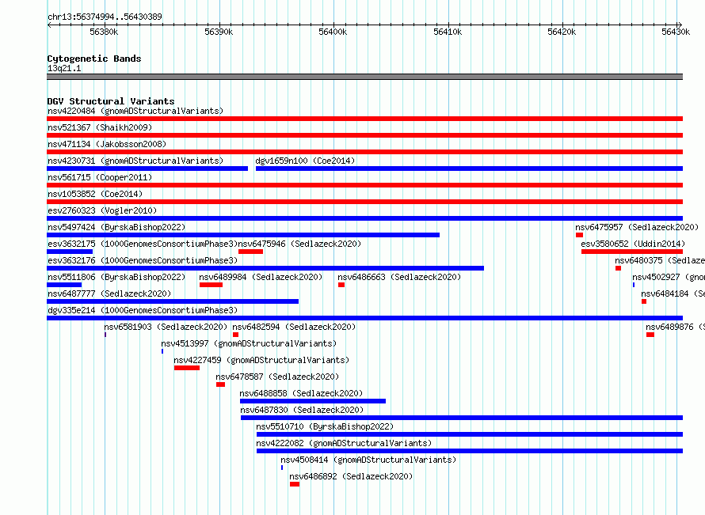Click the red bar under nsv521367
This screenshot has height=515, width=705.
tap(364, 135)
